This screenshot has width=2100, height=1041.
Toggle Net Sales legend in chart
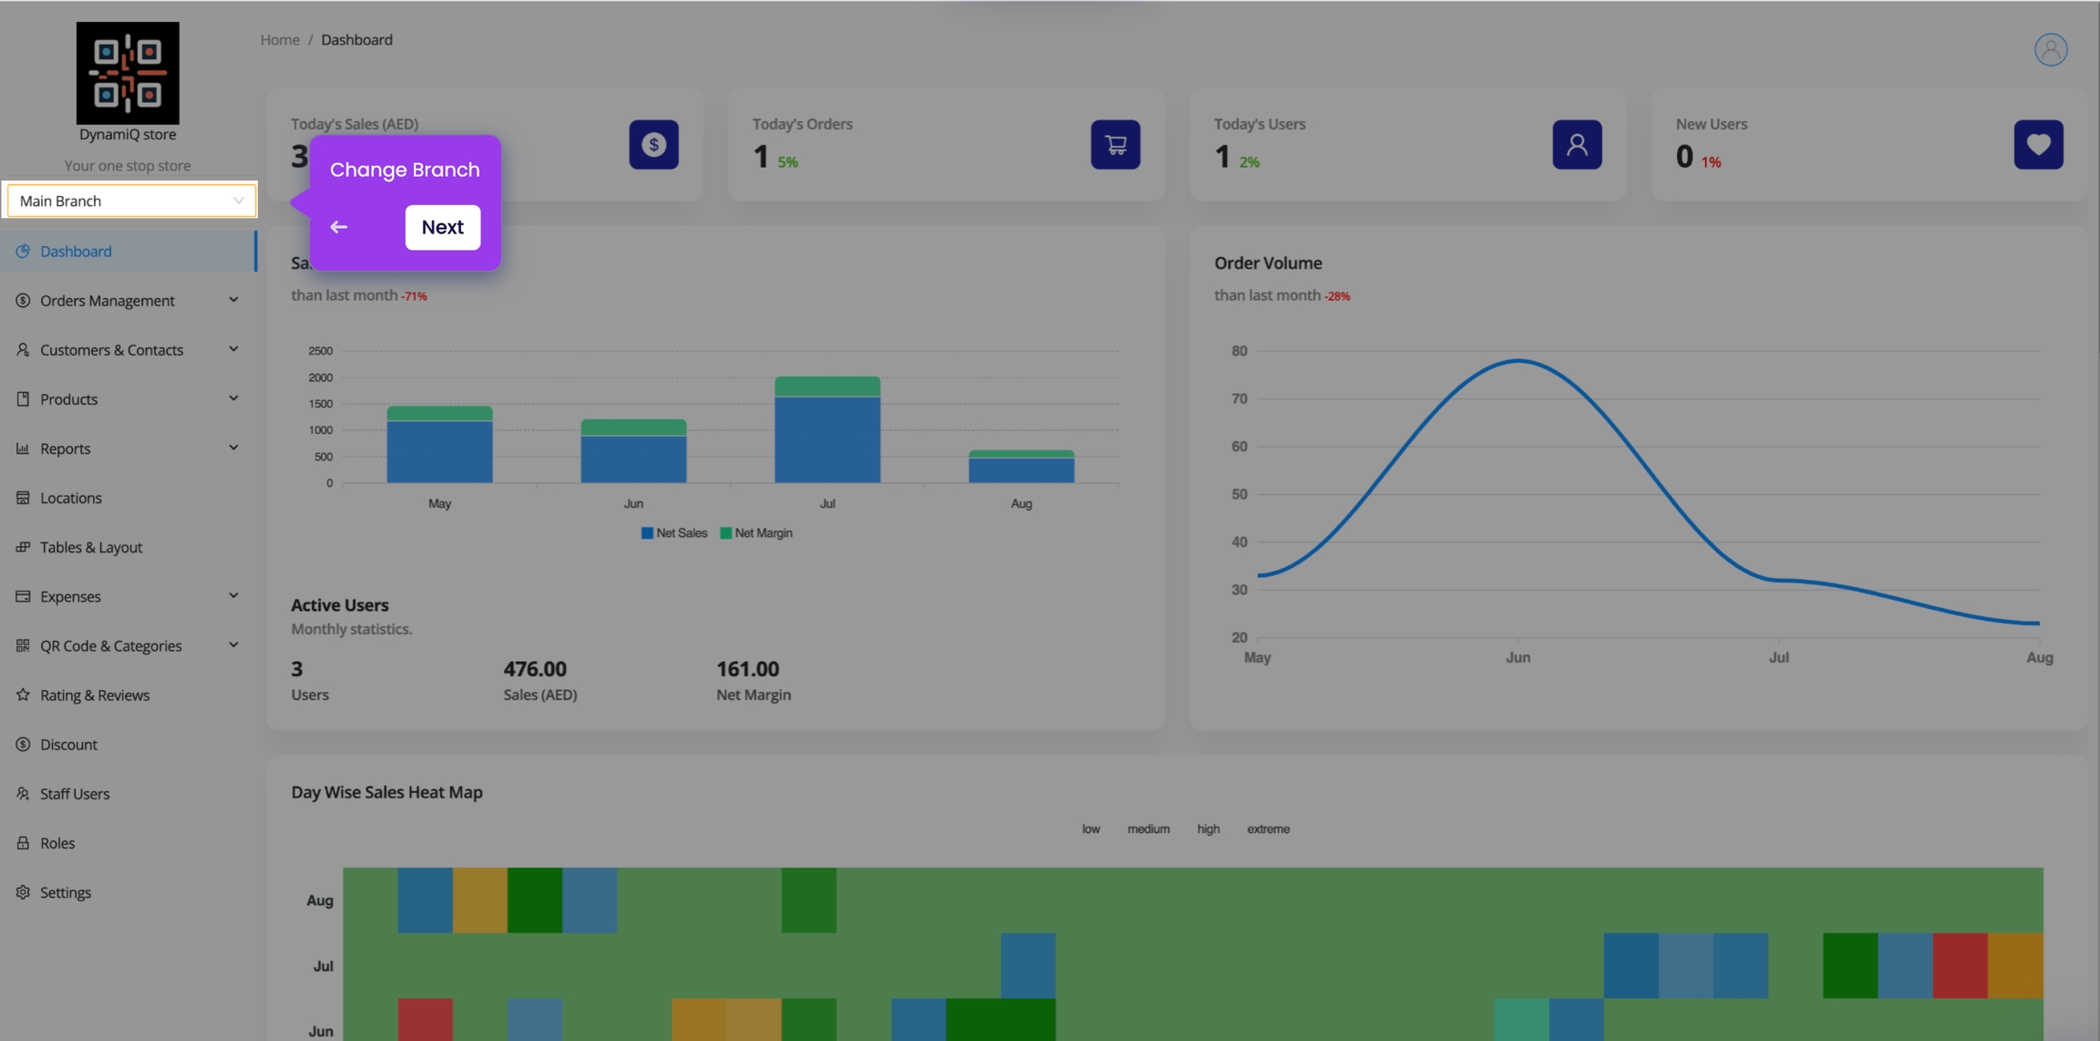[x=674, y=533]
